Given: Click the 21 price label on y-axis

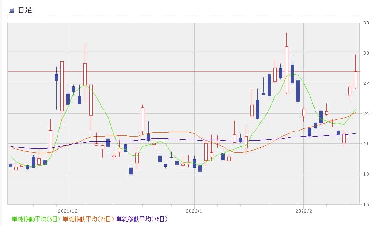Looking at the screenshot, I should pyautogui.click(x=366, y=144).
